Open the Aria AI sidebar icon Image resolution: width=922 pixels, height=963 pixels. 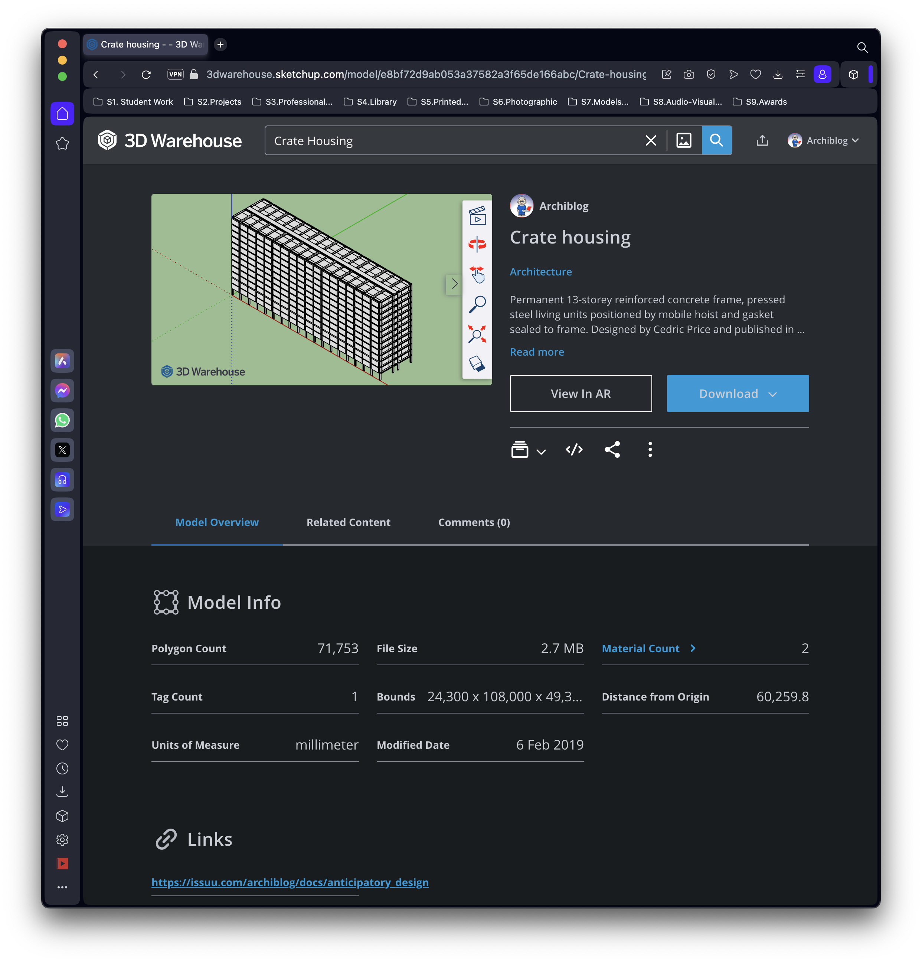coord(62,361)
